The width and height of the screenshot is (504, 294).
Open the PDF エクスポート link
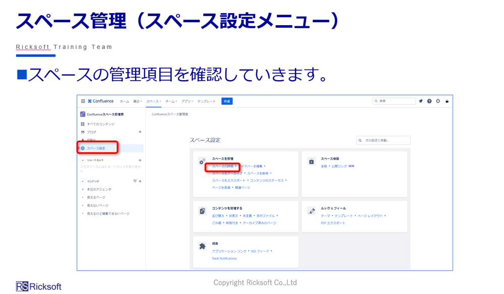click(x=333, y=223)
